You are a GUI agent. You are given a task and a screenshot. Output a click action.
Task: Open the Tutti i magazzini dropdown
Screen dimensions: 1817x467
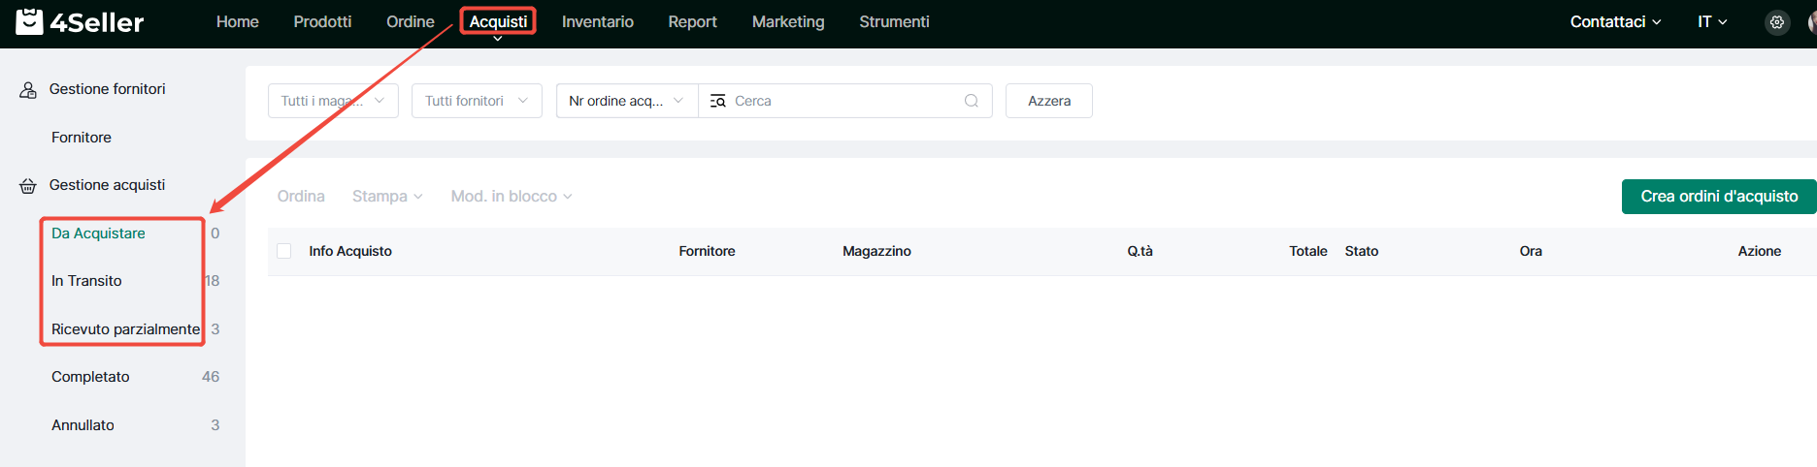[x=333, y=101]
